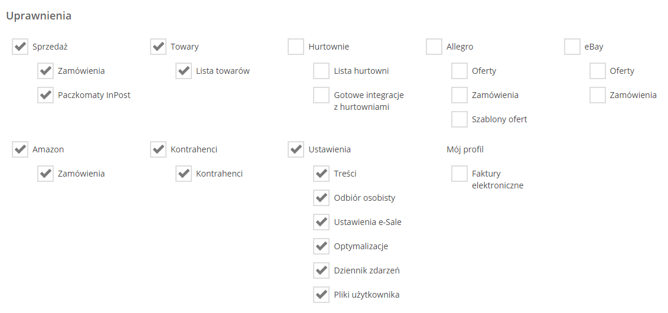Check Szablony ofert under Allegro
668x313 pixels.
(460, 119)
